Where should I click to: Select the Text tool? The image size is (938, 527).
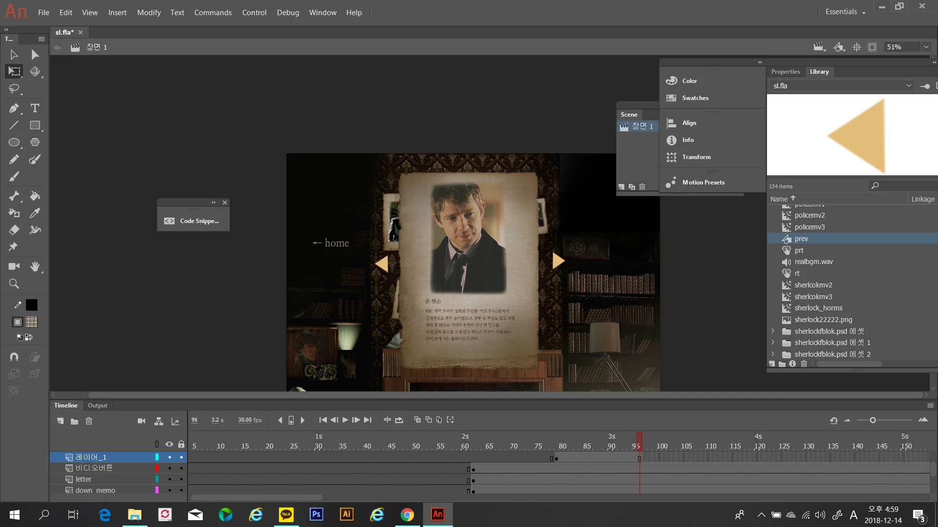tap(35, 108)
